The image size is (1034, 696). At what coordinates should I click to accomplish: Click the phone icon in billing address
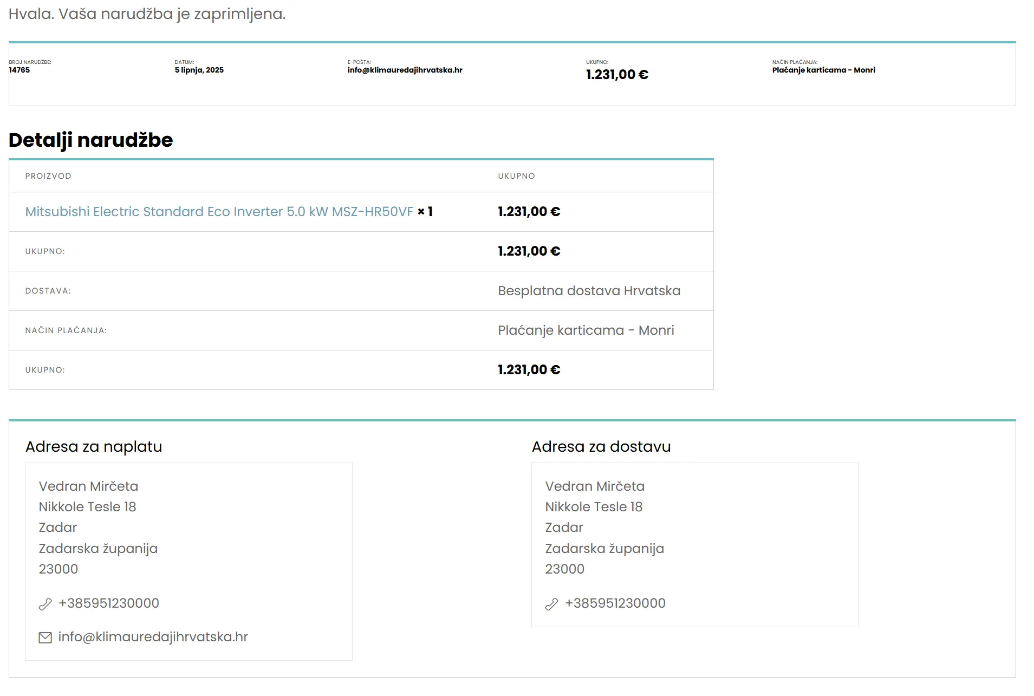coord(45,604)
